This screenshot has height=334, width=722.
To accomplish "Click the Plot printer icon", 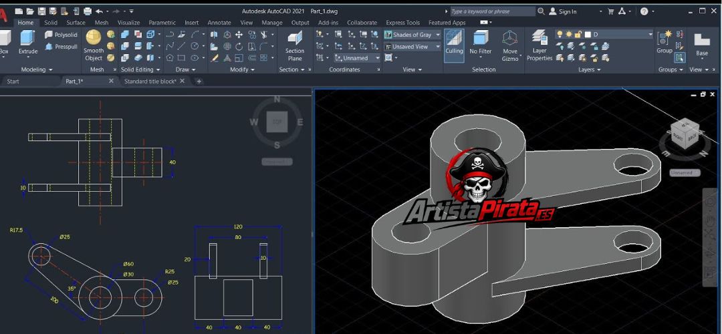I will point(88,11).
